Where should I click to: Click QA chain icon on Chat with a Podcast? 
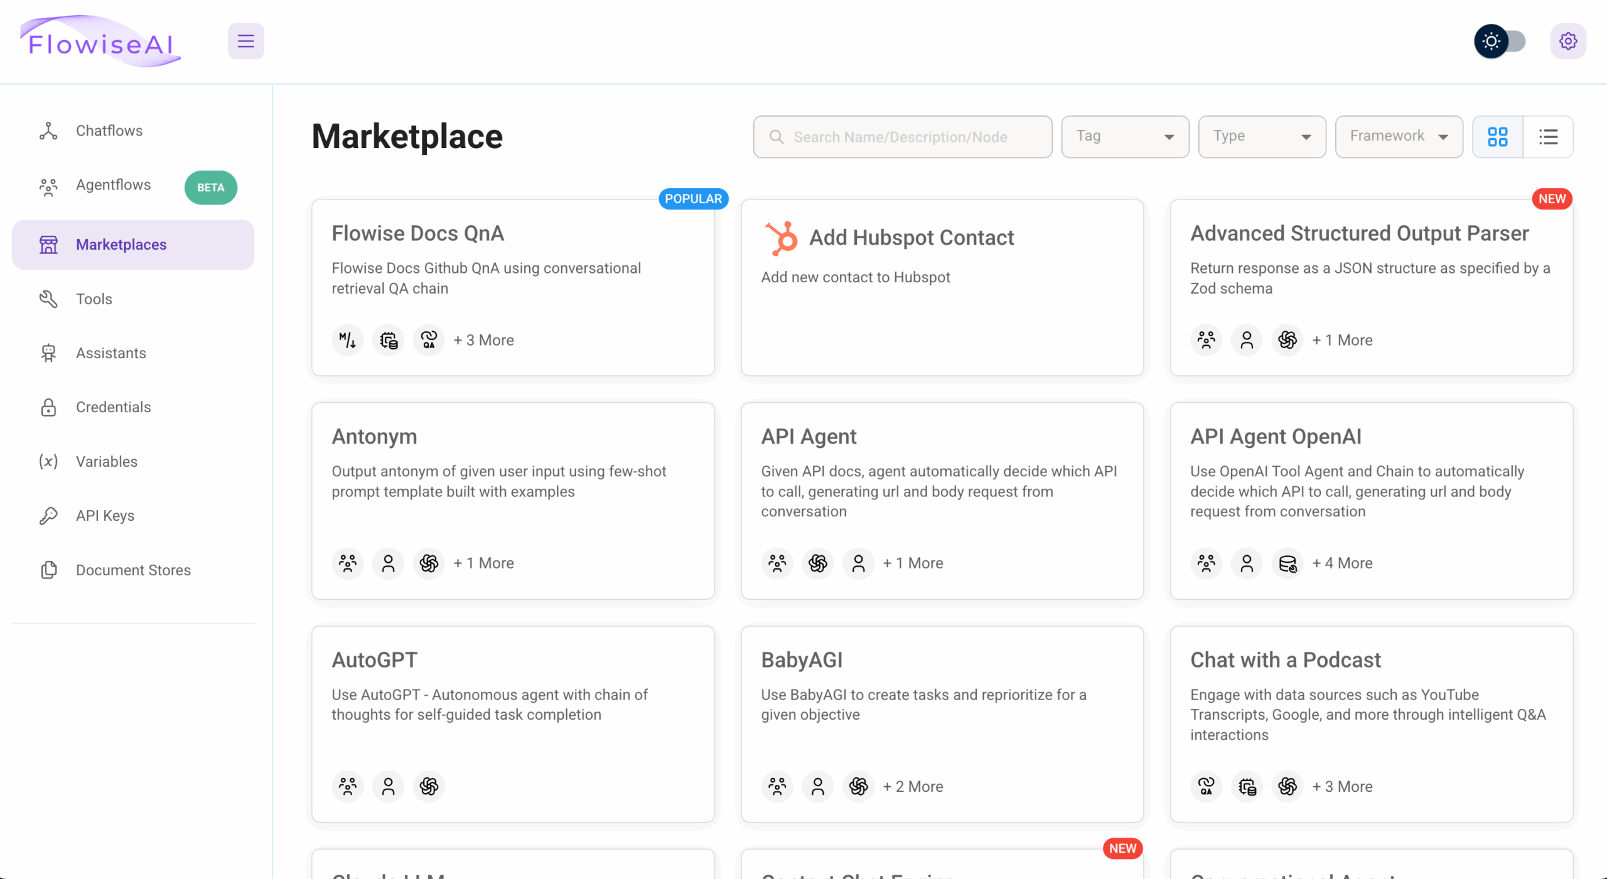1206,787
